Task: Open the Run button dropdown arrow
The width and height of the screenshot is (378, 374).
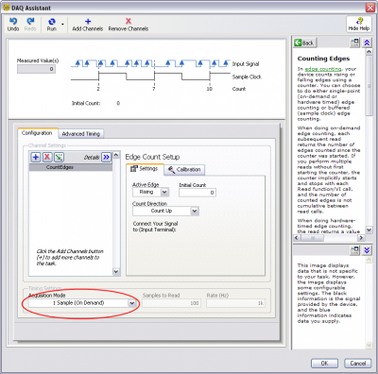Action: [62, 25]
